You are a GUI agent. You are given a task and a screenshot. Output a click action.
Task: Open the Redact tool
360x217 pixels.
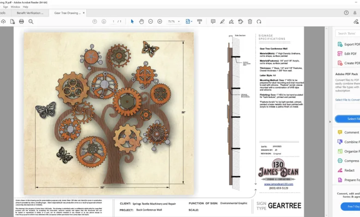click(x=346, y=170)
